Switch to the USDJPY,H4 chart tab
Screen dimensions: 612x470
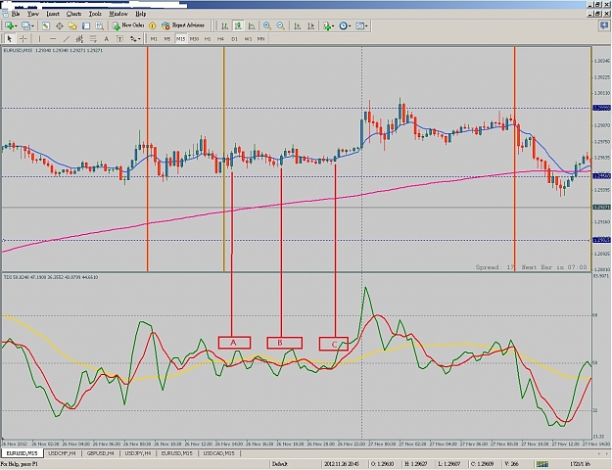coord(138,453)
